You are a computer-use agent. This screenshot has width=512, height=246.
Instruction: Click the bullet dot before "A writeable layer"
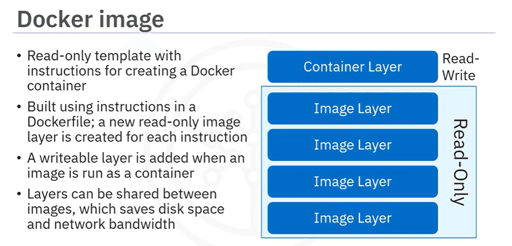[x=19, y=158]
